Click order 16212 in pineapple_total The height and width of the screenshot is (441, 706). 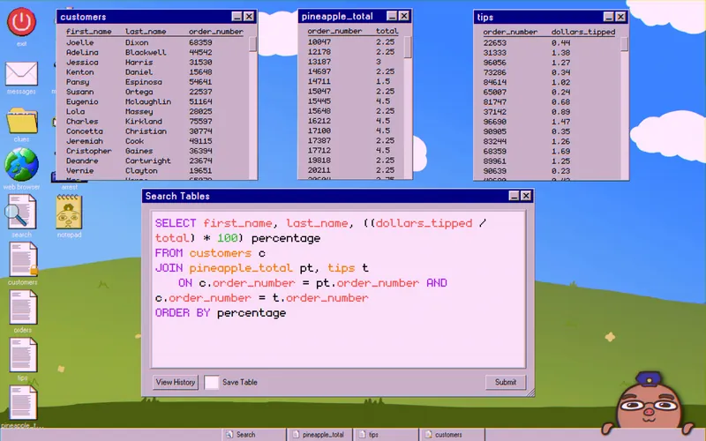click(319, 121)
